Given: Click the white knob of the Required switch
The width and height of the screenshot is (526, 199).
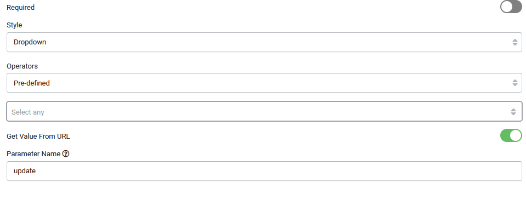Looking at the screenshot, I should (506, 7).
